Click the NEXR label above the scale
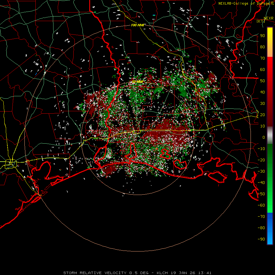 (x=269, y=18)
